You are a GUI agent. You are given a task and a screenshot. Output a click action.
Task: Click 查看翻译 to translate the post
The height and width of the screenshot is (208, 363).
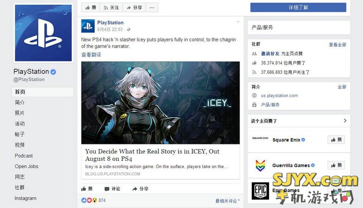[x=91, y=55]
